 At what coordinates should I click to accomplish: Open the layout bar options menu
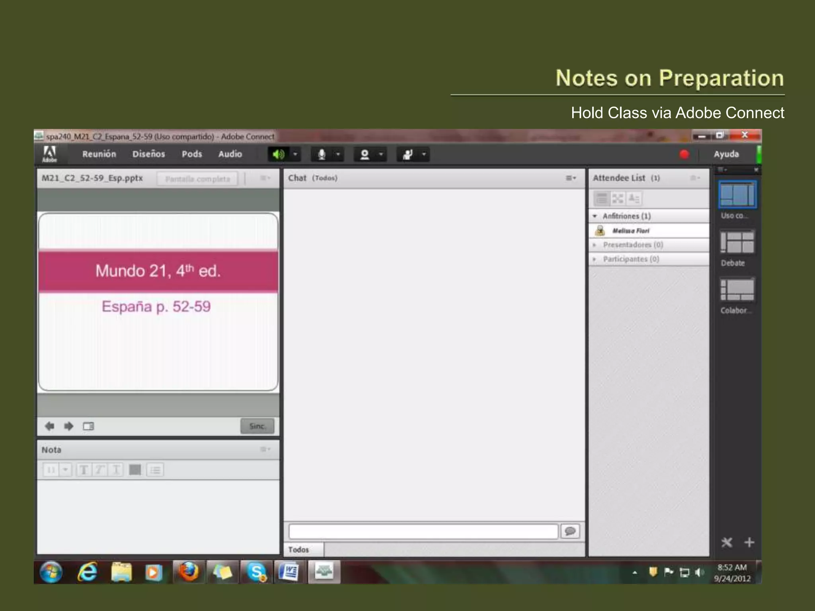pos(722,170)
